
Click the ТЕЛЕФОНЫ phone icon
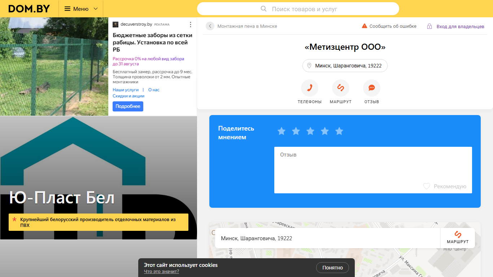click(309, 88)
